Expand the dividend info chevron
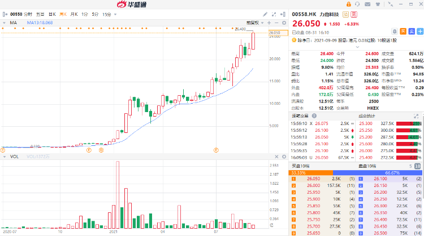Viewport: 424px width, 236px height. coord(419,41)
